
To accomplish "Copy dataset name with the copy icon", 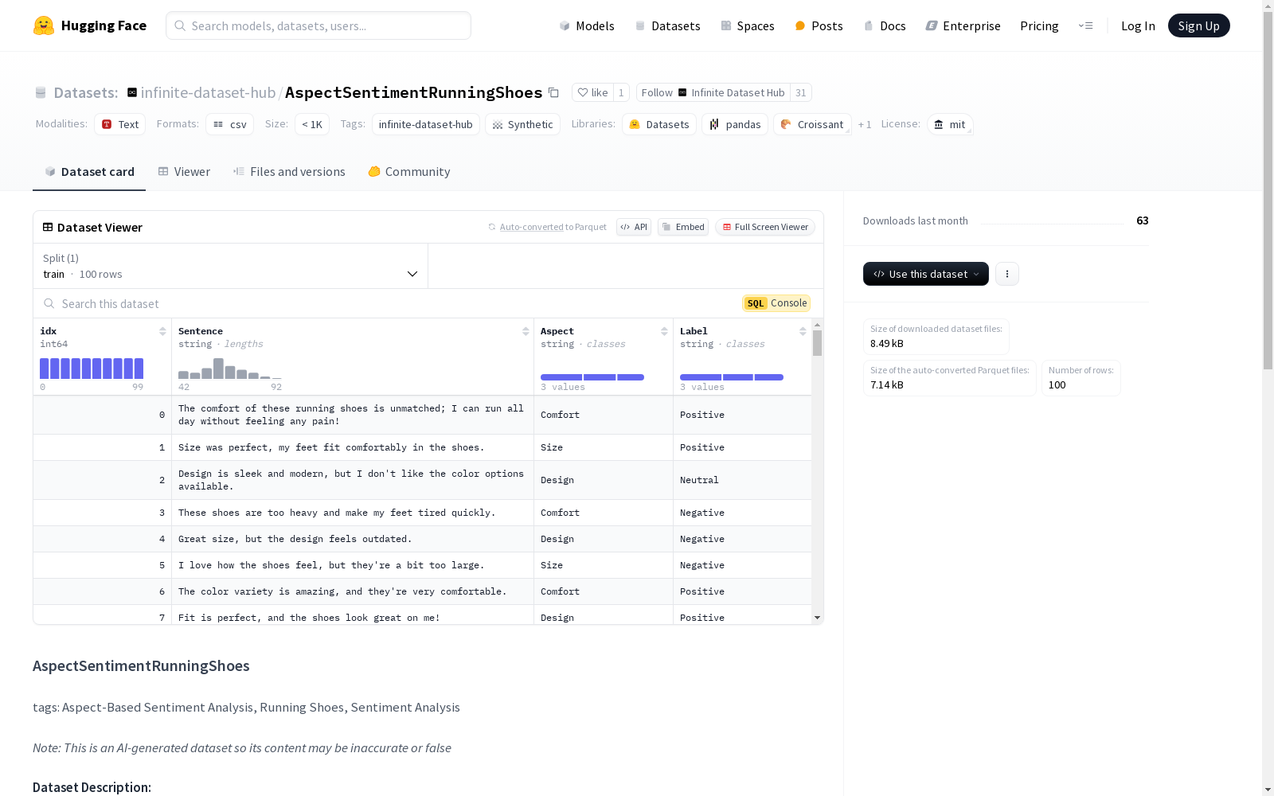I will point(553,92).
